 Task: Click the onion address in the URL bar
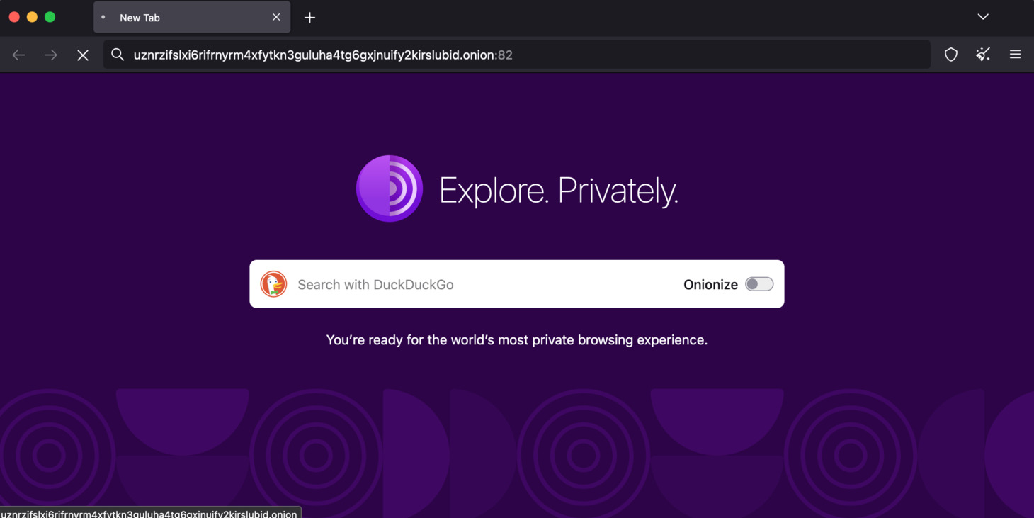(x=323, y=55)
